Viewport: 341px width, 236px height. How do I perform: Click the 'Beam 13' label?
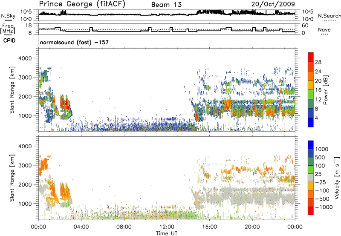166,5
